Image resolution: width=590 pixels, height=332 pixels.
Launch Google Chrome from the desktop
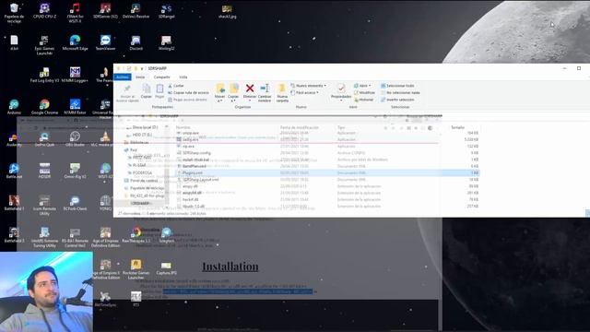click(44, 107)
